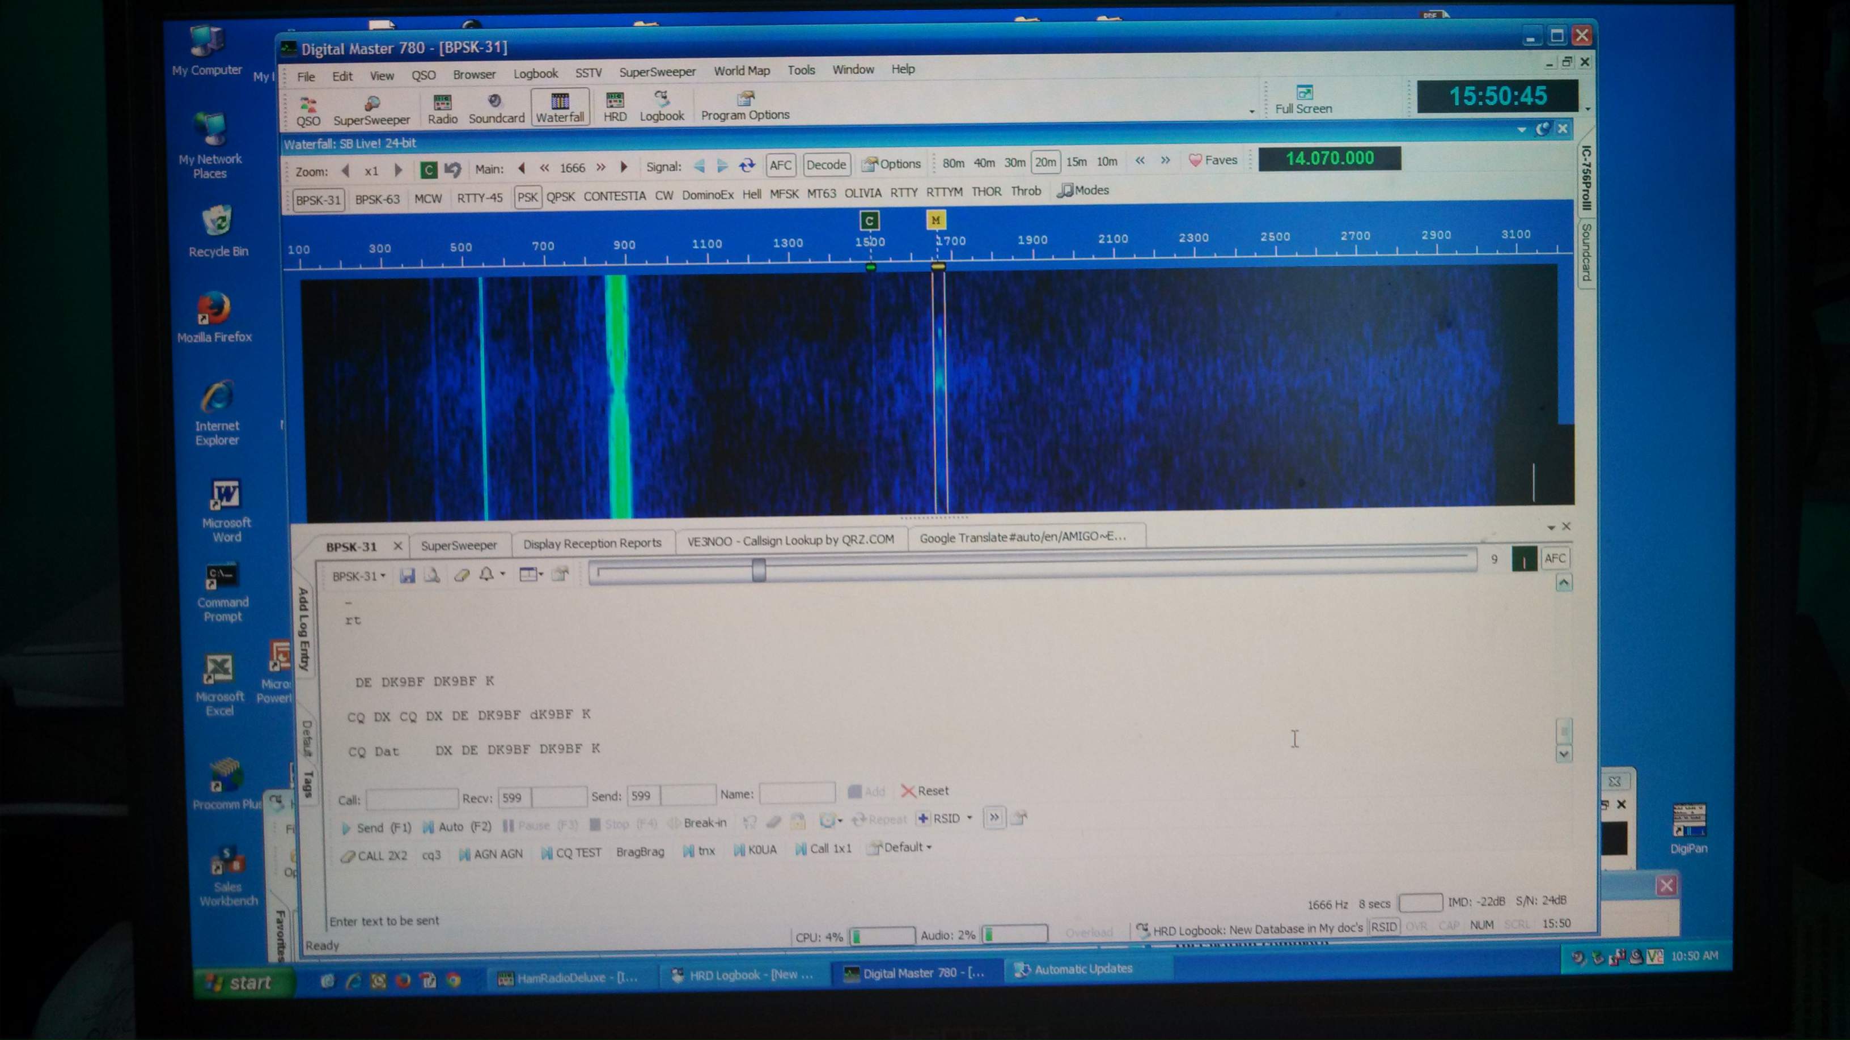Switch to Display Reception Reports tab
This screenshot has height=1040, width=1850.
click(x=592, y=544)
